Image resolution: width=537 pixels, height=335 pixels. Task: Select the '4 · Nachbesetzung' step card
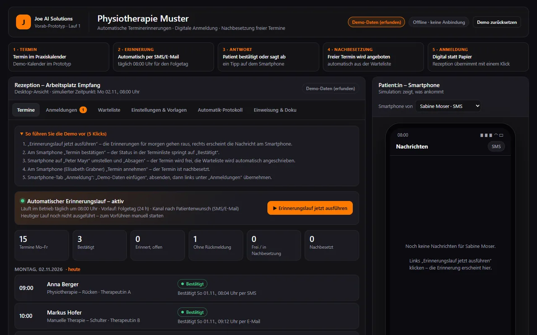pyautogui.click(x=373, y=57)
